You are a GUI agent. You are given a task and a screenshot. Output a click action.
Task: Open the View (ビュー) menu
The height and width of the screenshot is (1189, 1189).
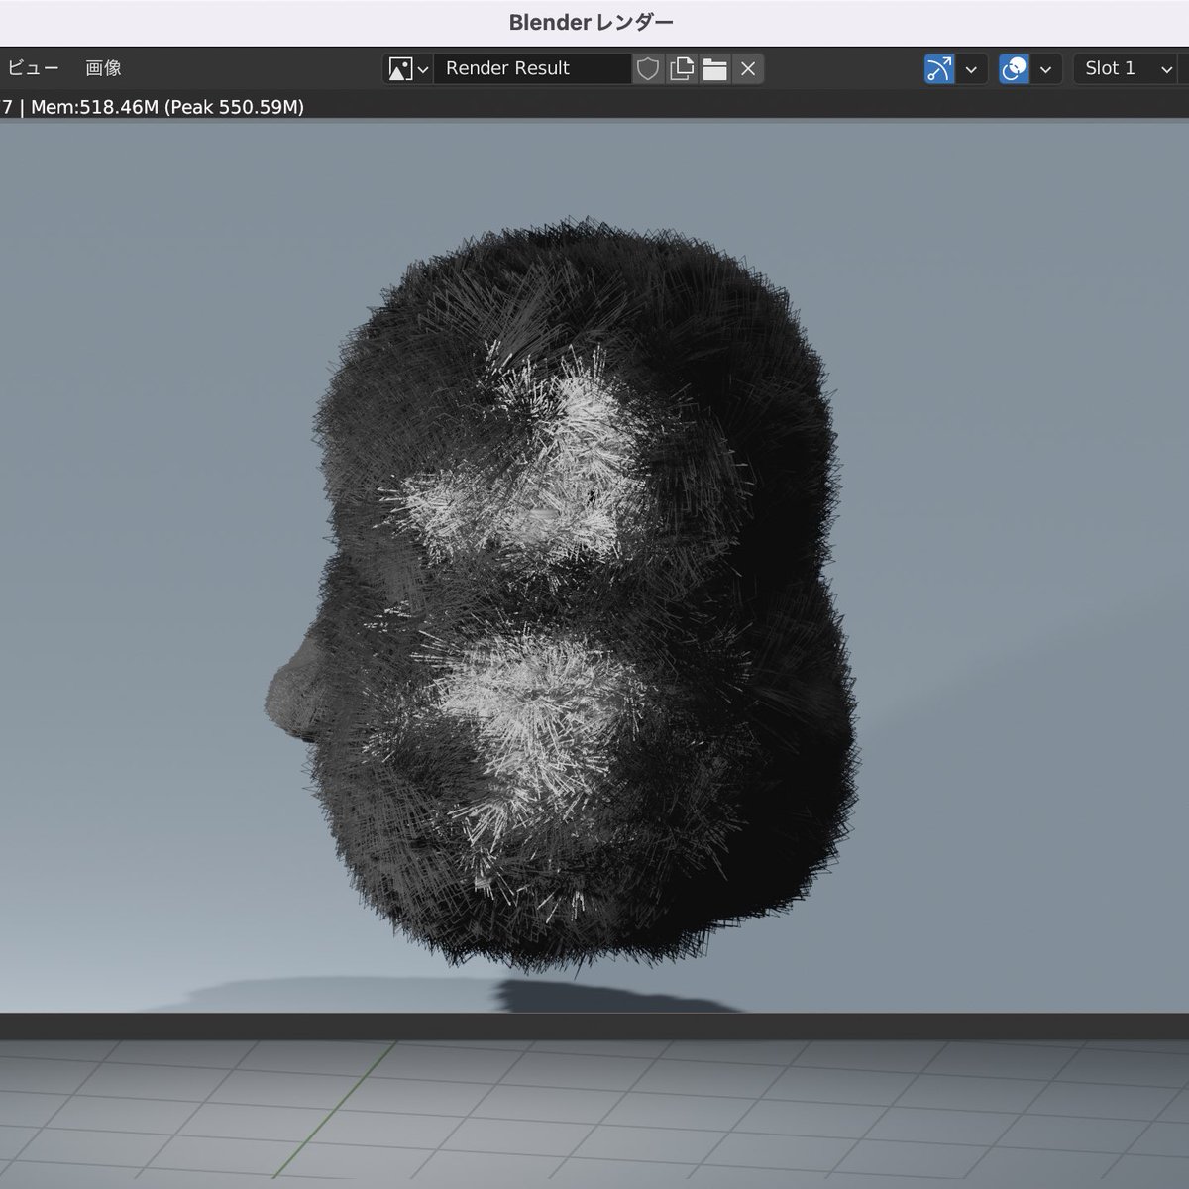coord(33,68)
